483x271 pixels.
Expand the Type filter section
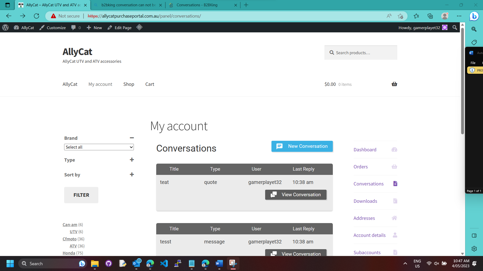click(x=132, y=160)
